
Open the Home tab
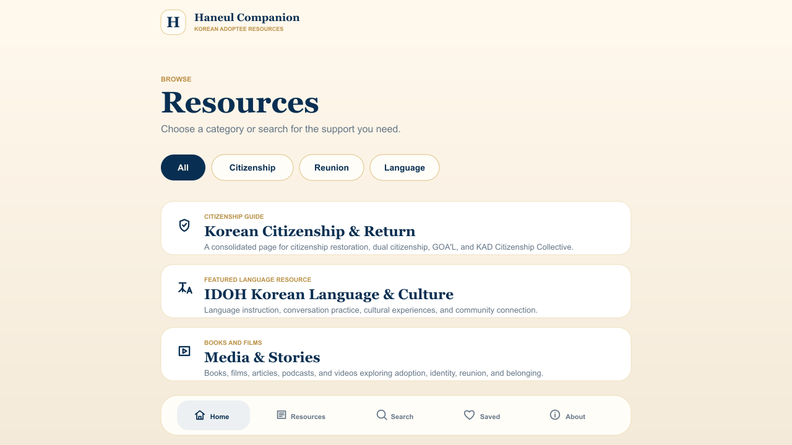tap(213, 415)
